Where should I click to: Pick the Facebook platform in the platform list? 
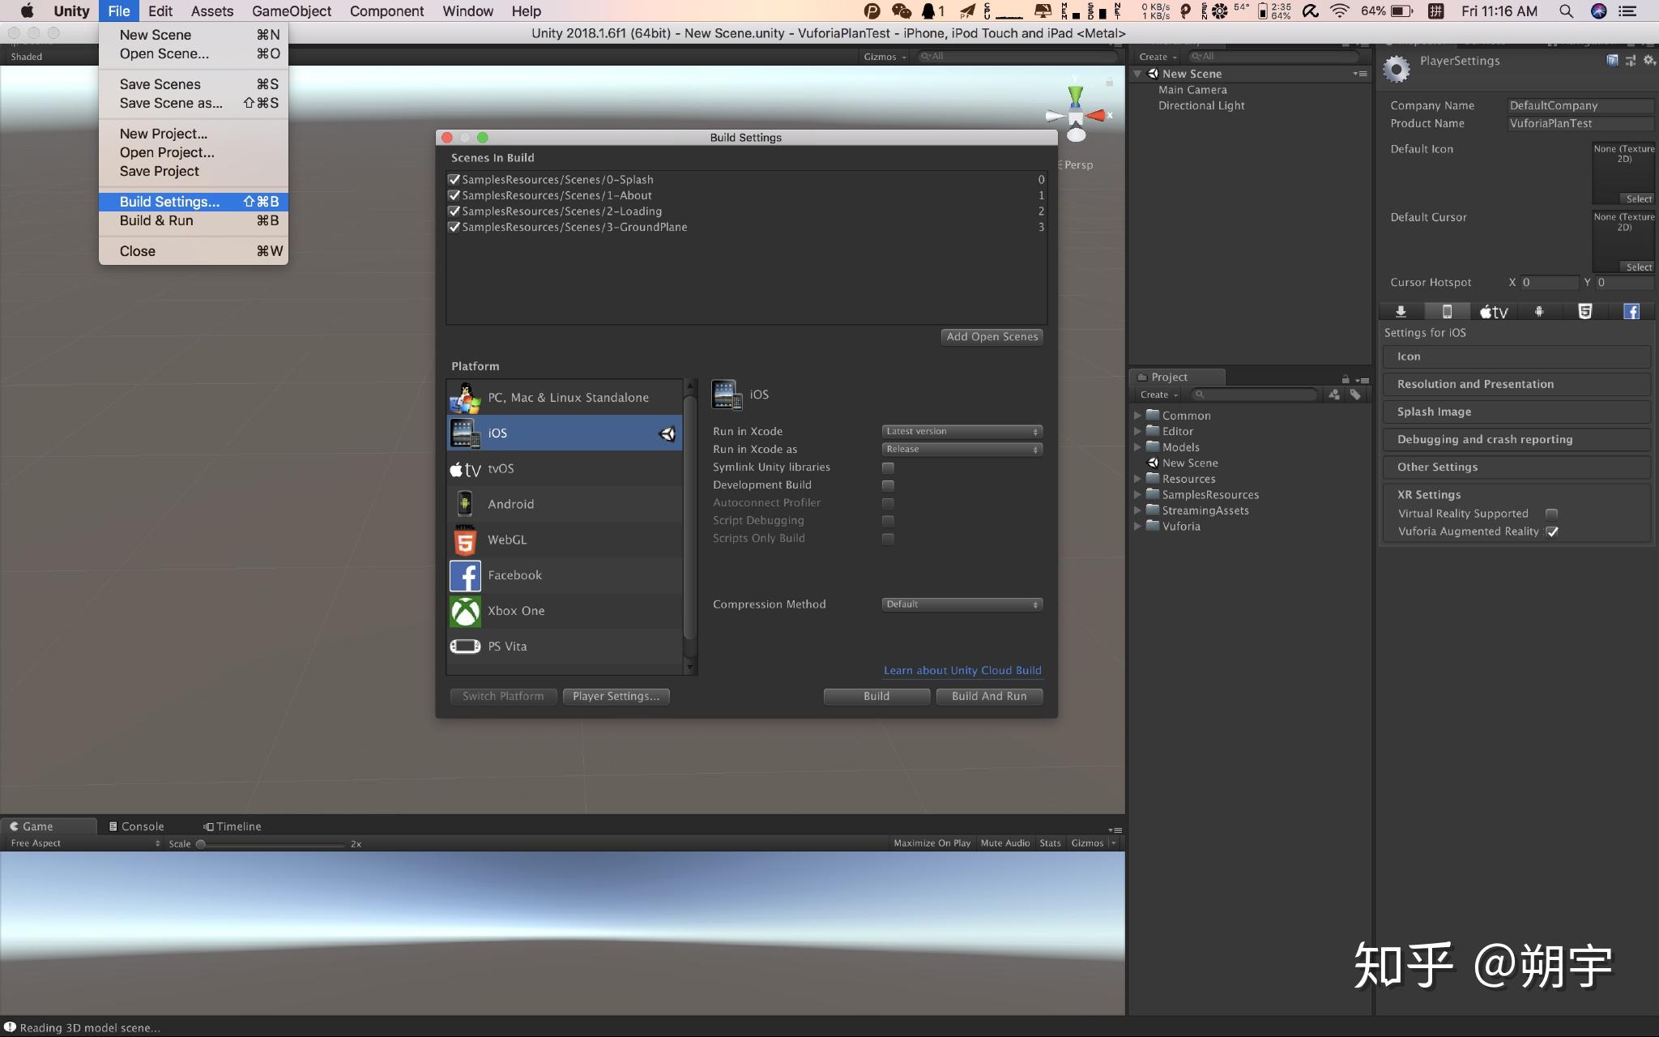pos(514,575)
